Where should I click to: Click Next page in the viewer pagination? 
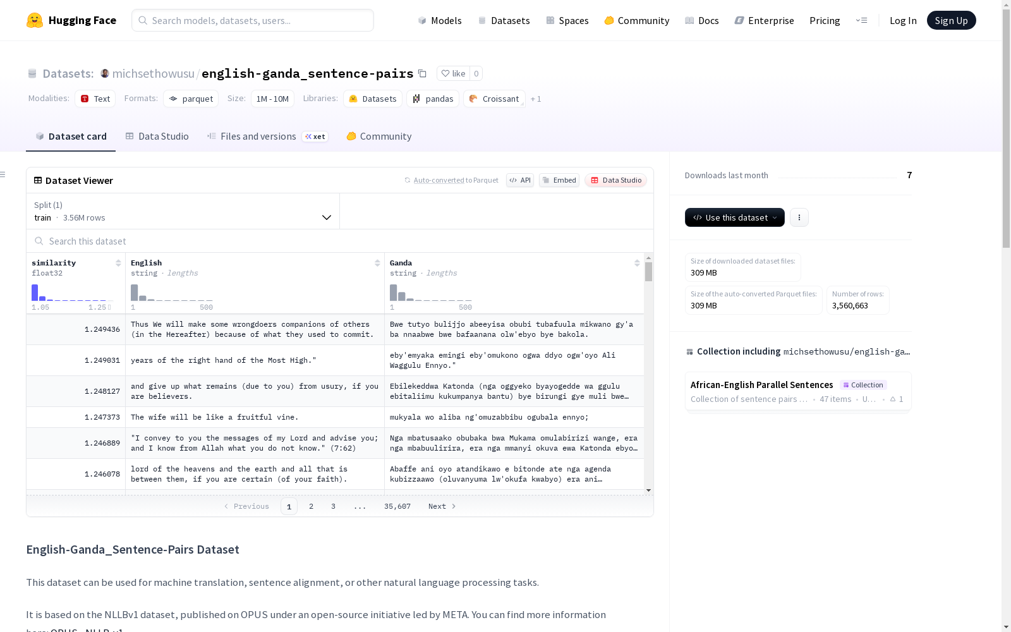point(442,506)
